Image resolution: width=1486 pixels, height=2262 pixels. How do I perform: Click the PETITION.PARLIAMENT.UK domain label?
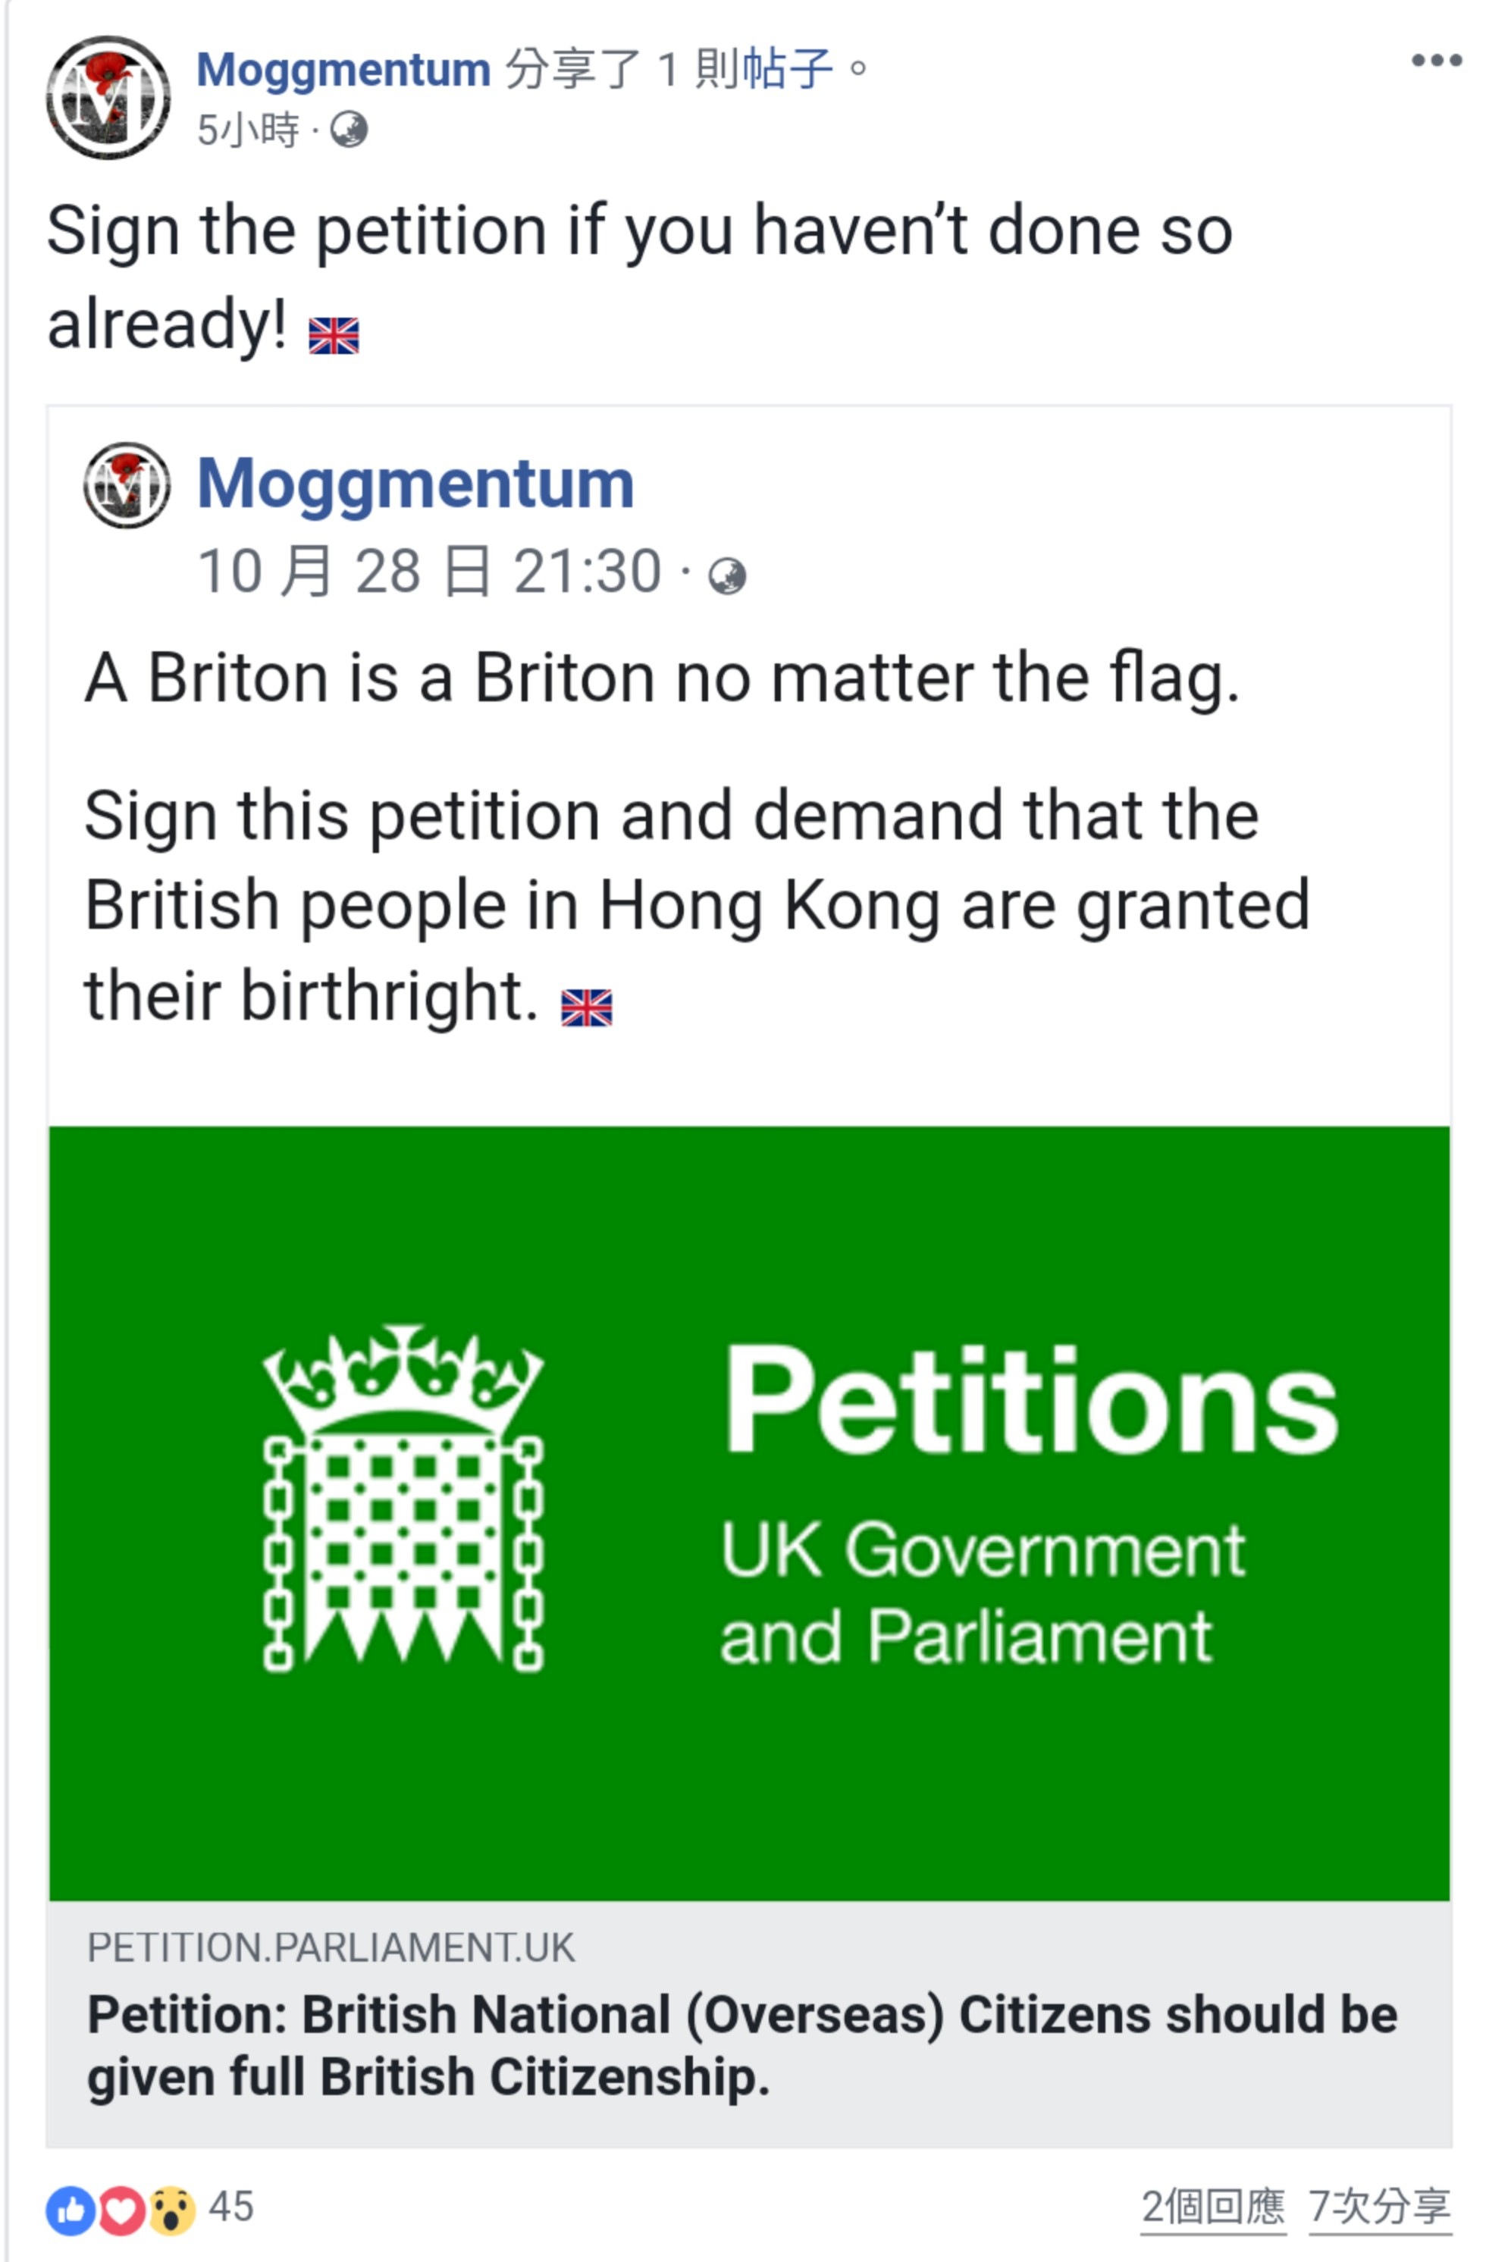[x=331, y=1947]
